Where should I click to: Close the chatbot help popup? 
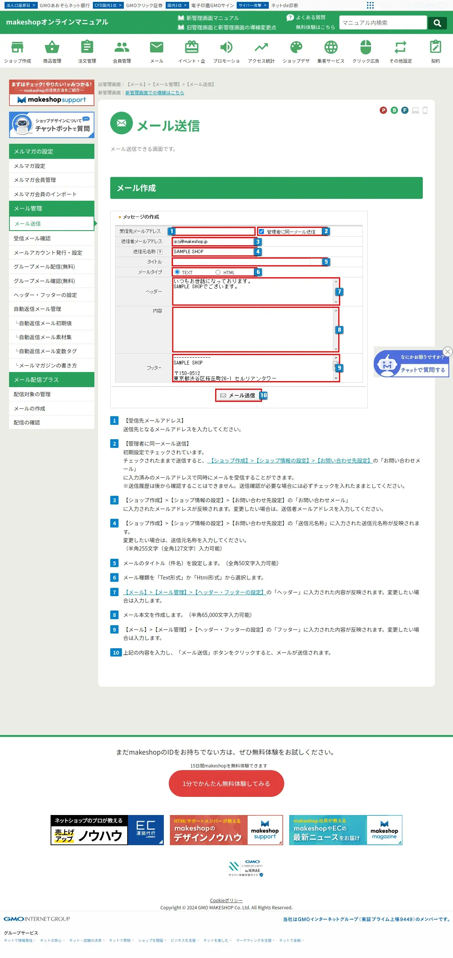[x=448, y=351]
